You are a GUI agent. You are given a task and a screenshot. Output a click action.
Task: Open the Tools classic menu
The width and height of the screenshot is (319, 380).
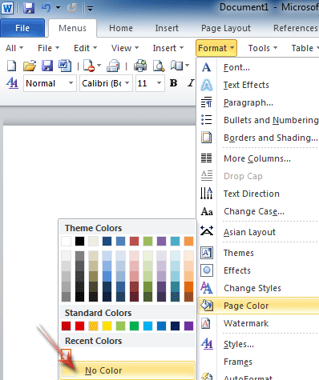click(x=263, y=48)
